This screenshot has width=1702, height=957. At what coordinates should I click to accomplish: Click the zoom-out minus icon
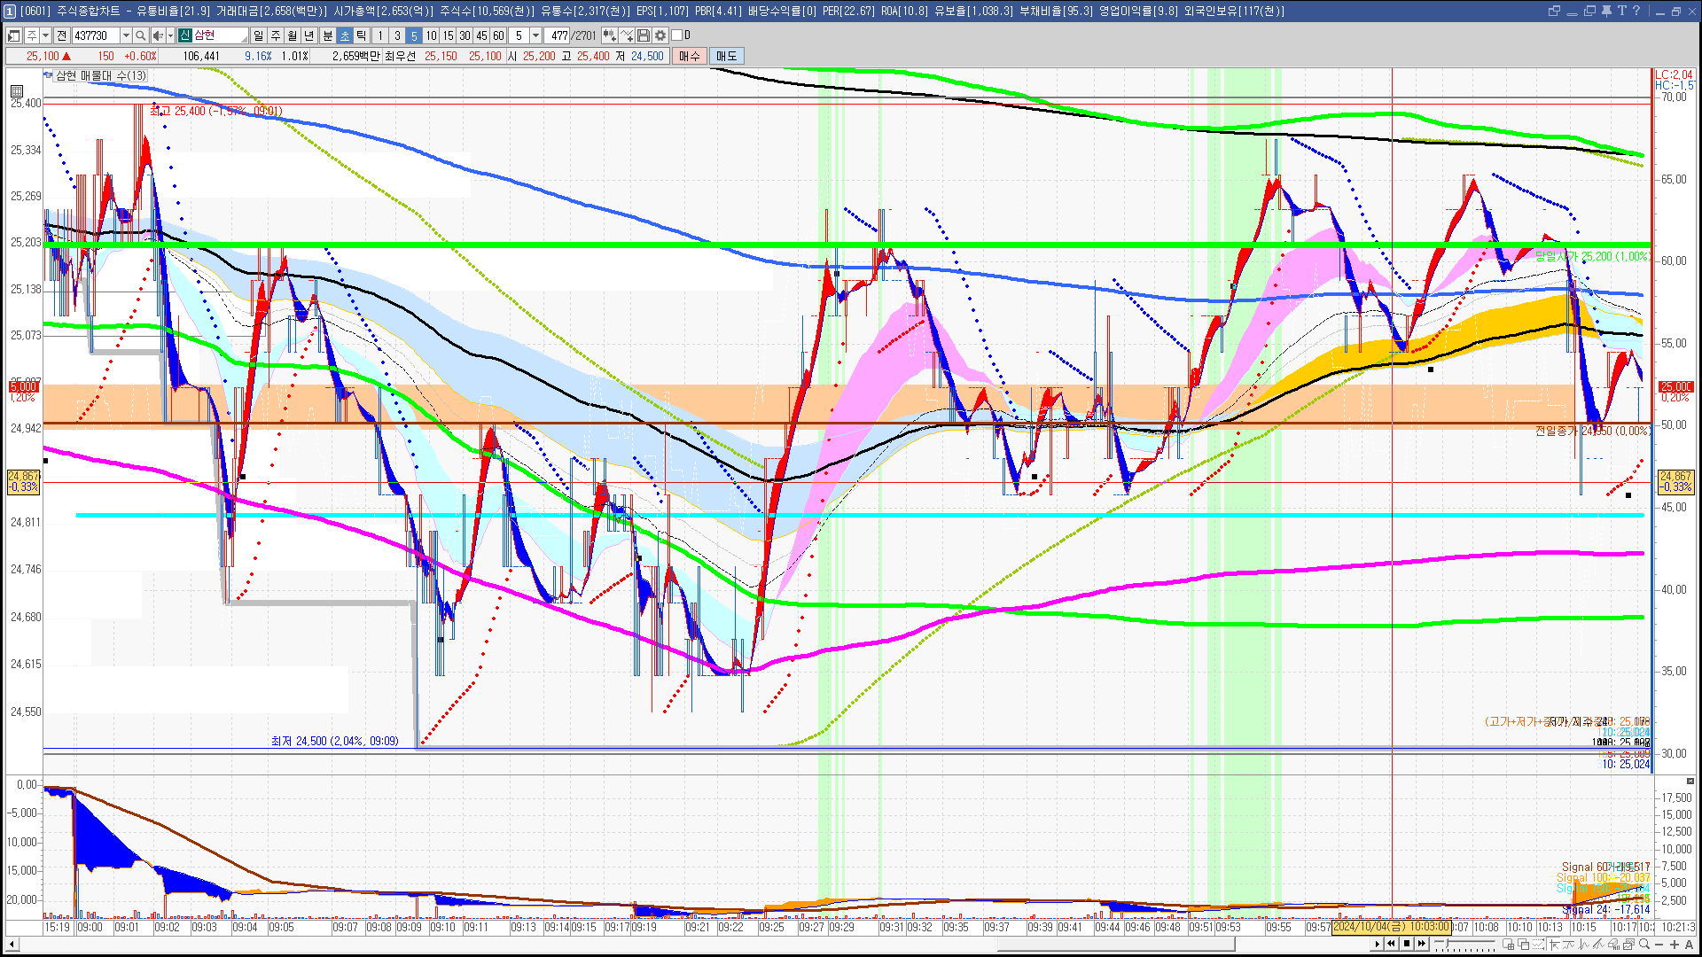pyautogui.click(x=1659, y=945)
